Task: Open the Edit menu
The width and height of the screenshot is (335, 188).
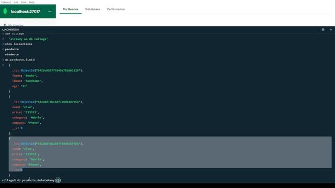Action: point(16,2)
